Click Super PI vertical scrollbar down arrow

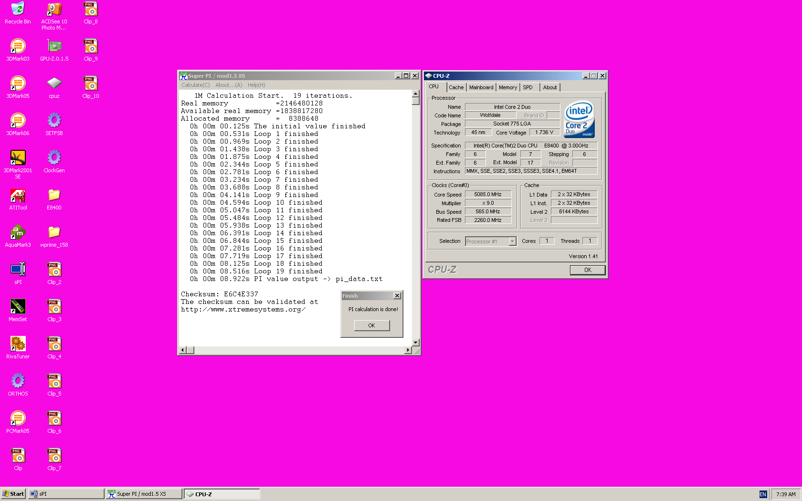pos(415,342)
